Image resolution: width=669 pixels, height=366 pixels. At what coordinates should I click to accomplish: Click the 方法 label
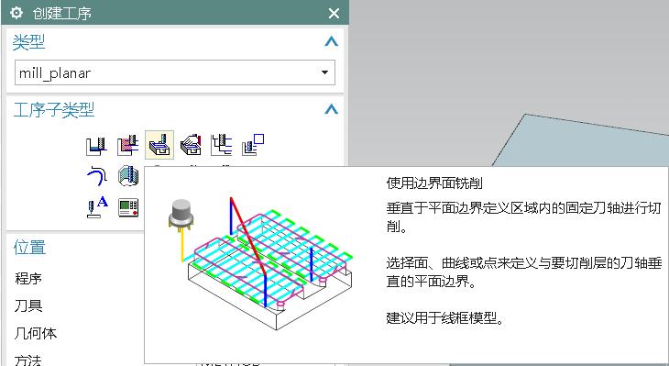(28, 360)
